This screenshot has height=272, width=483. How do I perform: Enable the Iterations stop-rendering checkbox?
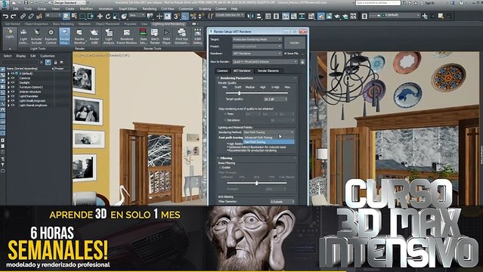click(x=225, y=120)
